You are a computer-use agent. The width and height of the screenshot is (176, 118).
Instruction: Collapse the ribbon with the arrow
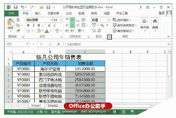tap(168, 37)
